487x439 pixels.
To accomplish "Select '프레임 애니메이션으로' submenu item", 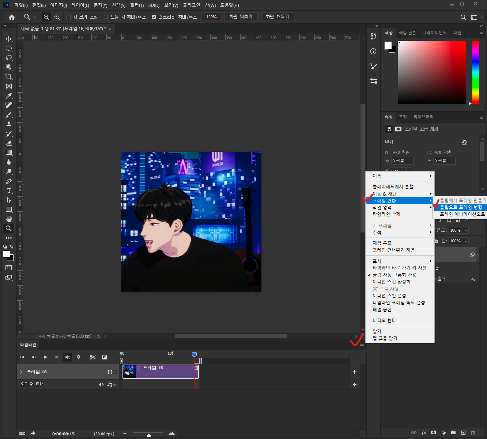I will (x=462, y=214).
